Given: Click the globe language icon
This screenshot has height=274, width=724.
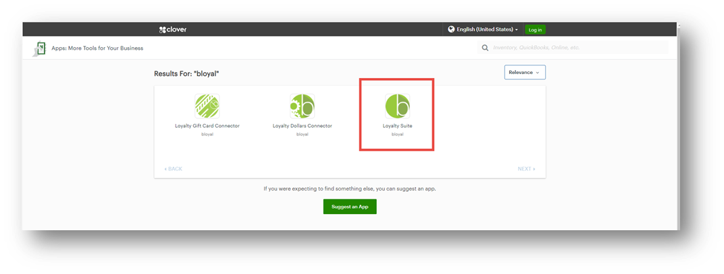Looking at the screenshot, I should [x=451, y=29].
